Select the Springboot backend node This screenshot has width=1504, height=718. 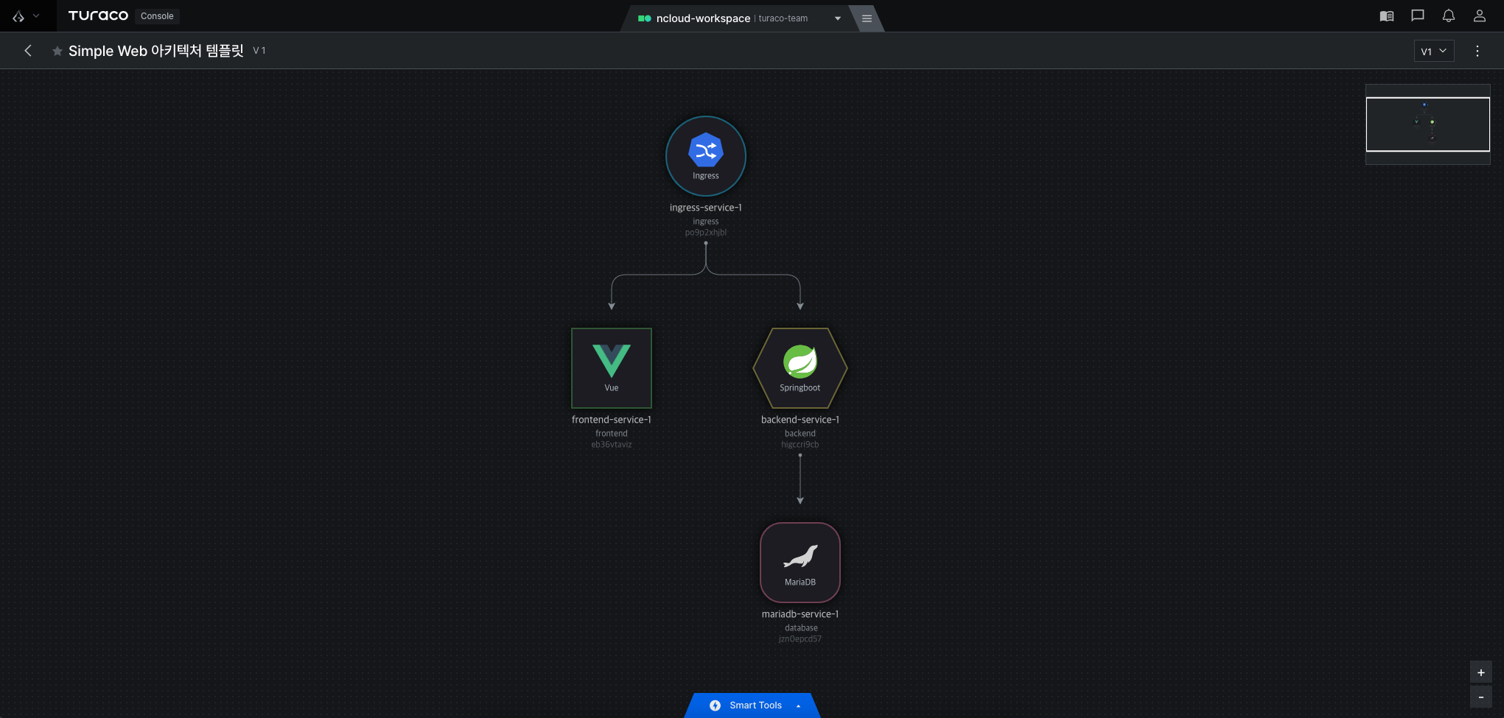[800, 368]
